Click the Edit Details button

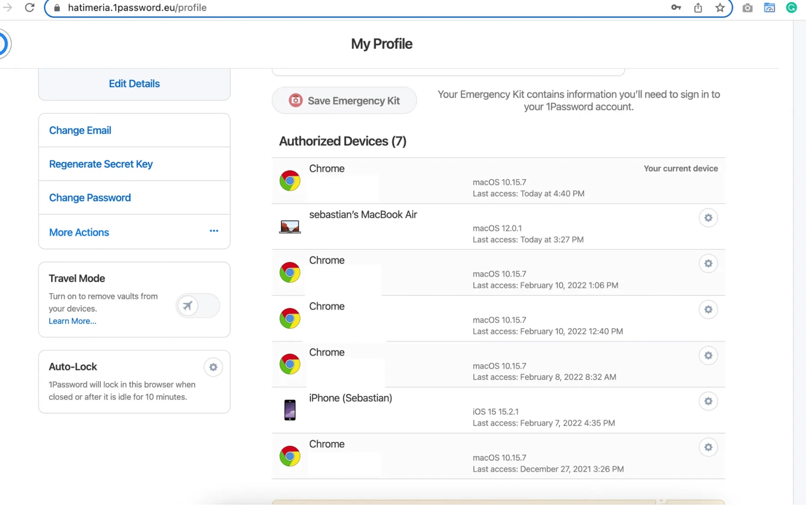[x=134, y=84]
